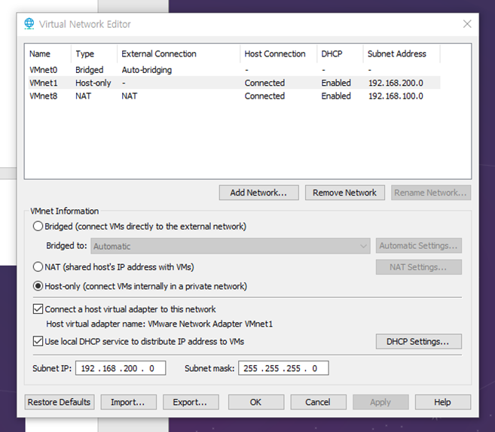Click the External Connection column header
This screenshot has width=495, height=432.
coord(179,54)
